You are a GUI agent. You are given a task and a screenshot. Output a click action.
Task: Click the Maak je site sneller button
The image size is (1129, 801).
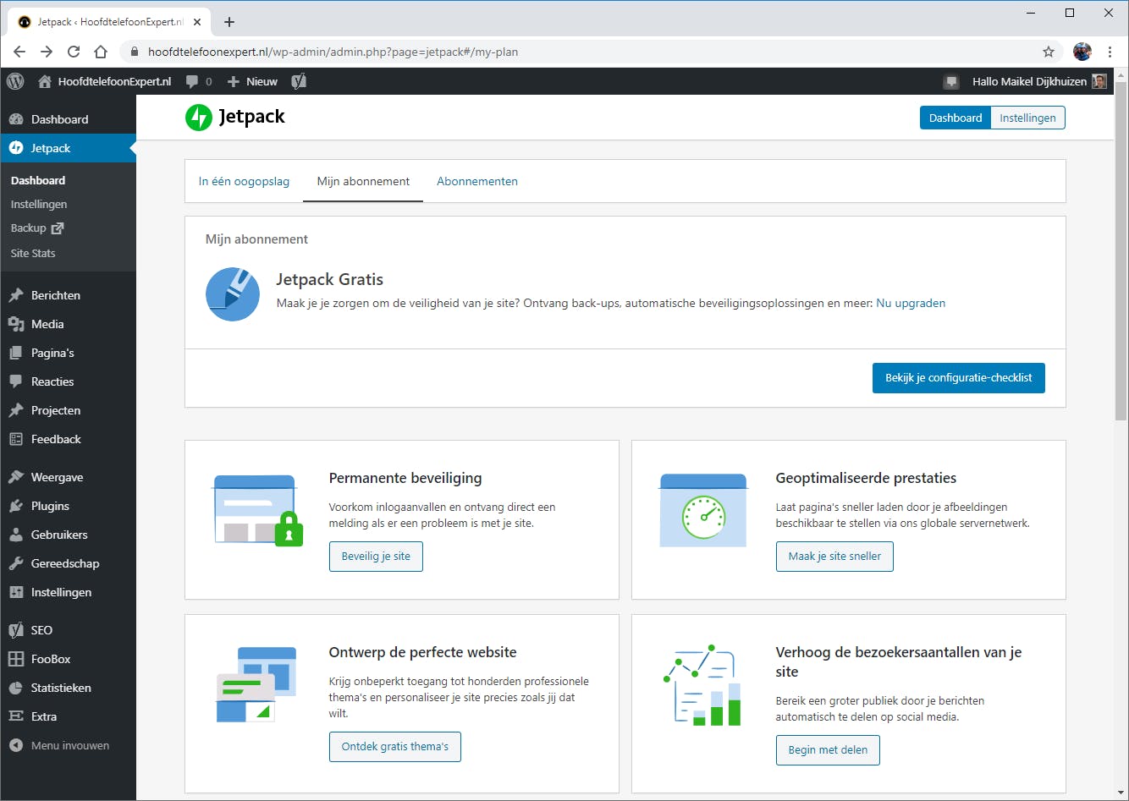pos(834,557)
